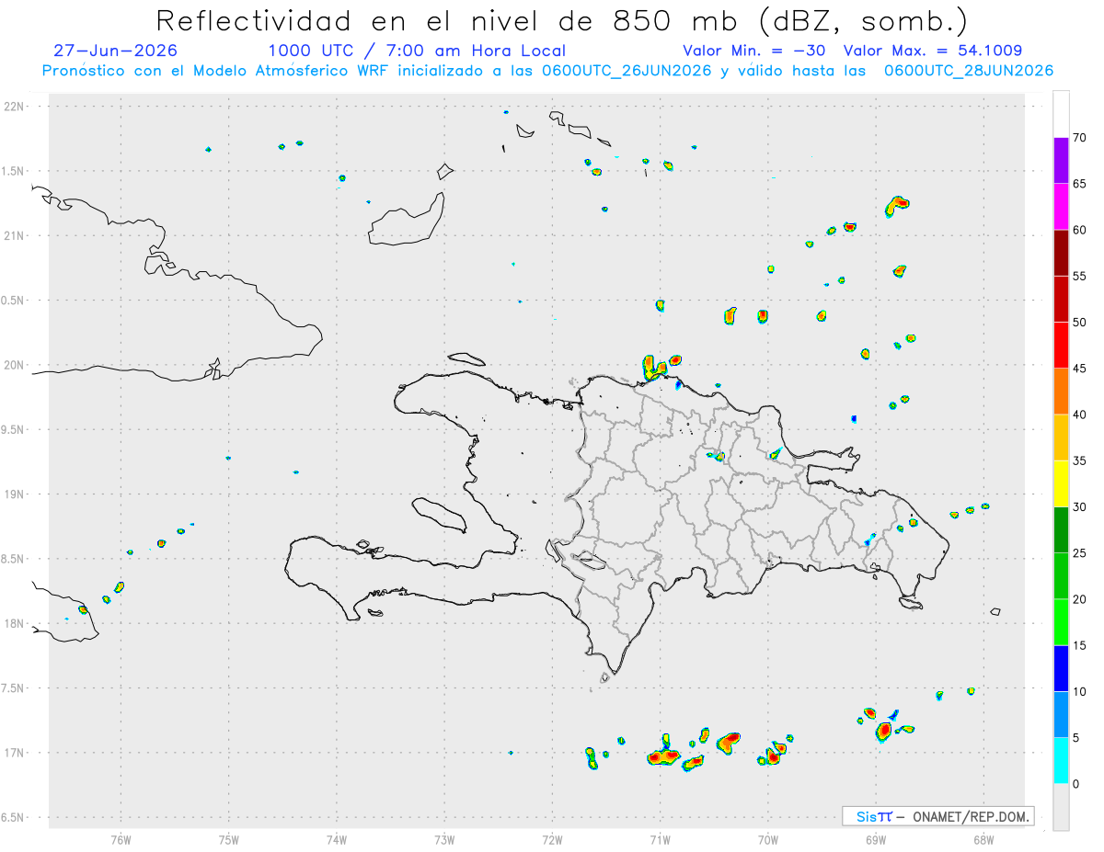
Task: Pick the yellow 30-35 dBZ legend band
Action: point(1061,483)
